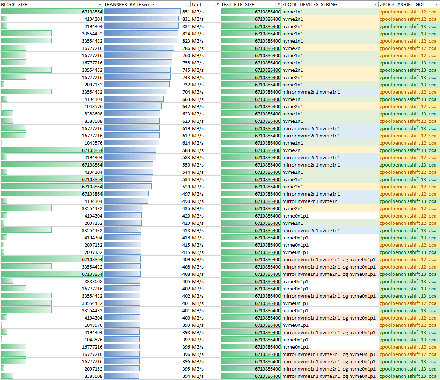Select the 732 transfer rate cell
Viewport: 440px width, 380px height.
pos(147,85)
